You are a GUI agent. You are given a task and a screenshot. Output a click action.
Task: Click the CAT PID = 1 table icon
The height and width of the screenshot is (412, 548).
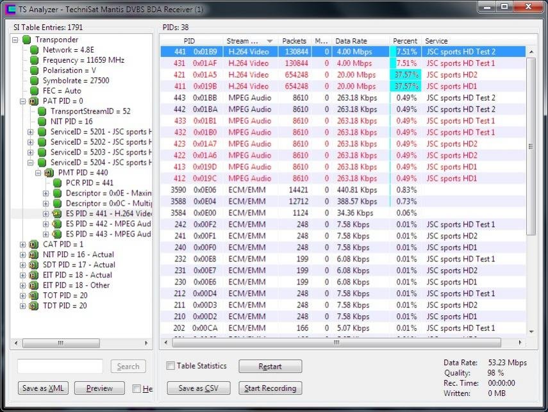coord(33,244)
